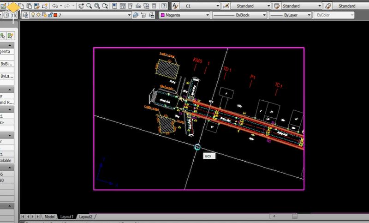Image resolution: width=369 pixels, height=223 pixels.
Task: Open the DesignCenter icon
Action: [122, 6]
